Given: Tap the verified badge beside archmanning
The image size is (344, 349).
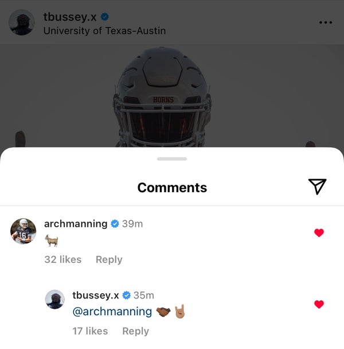Looking at the screenshot, I should [x=115, y=224].
